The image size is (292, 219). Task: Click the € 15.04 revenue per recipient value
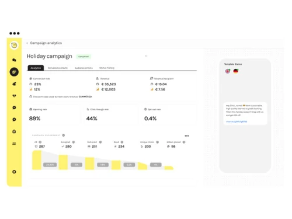point(161,84)
